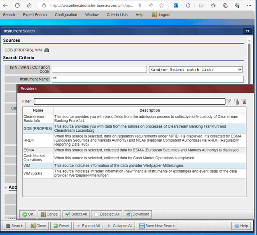The width and height of the screenshot is (257, 235).
Task: Expand the Add section triangle
Action: coord(6,188)
